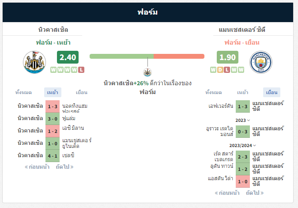Expand the 2023/2024 season dropdown
Image resolution: width=298 pixels, height=208 pixels.
pyautogui.click(x=242, y=145)
